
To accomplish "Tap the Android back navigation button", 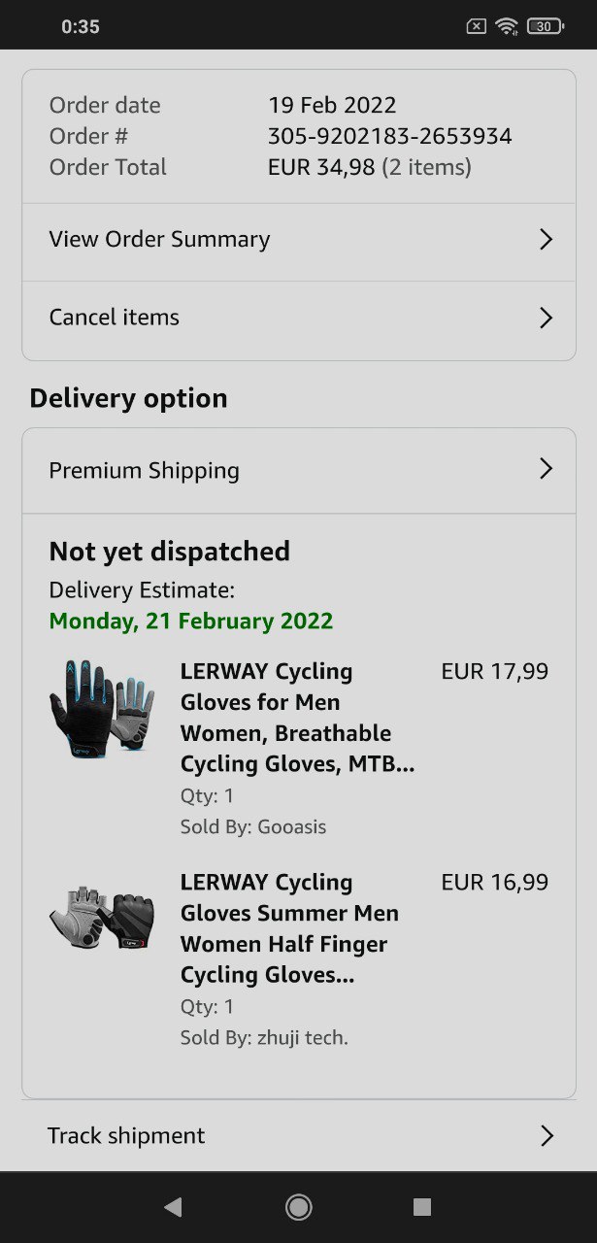I will (173, 1207).
